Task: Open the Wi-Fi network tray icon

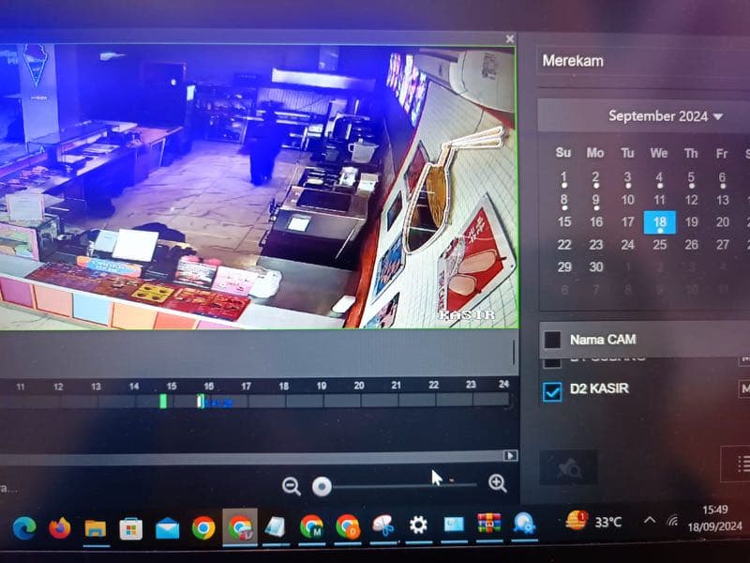Action: (x=673, y=520)
